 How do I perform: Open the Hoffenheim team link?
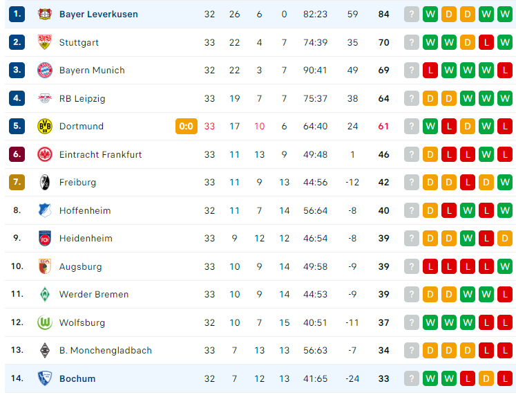point(85,210)
